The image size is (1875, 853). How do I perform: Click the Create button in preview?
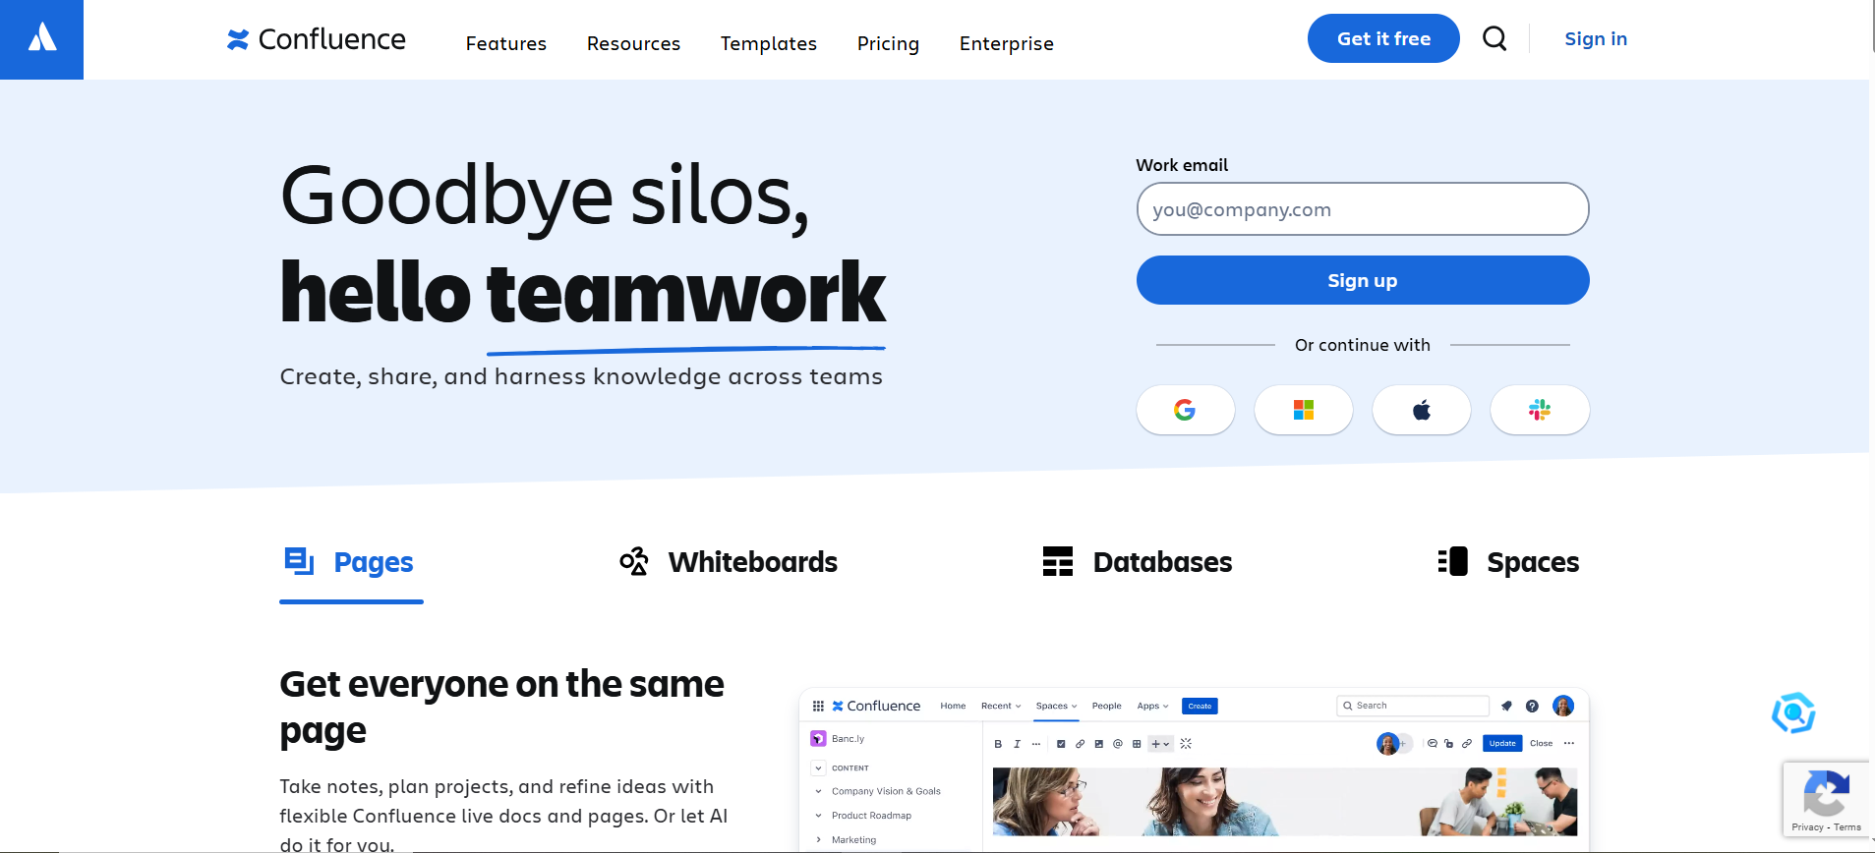[1200, 706]
